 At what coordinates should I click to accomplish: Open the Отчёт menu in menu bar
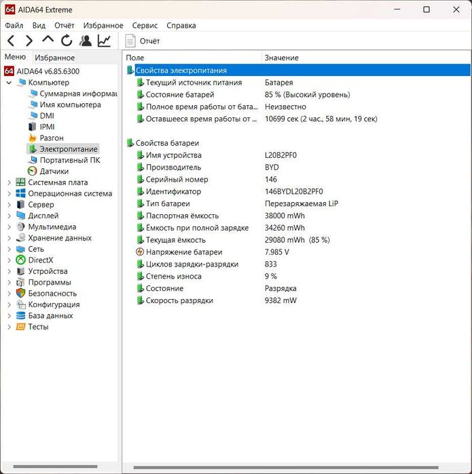click(65, 25)
